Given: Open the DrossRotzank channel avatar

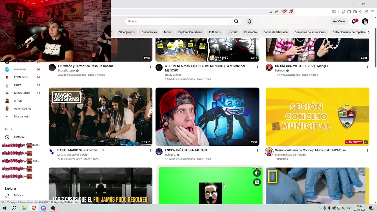Looking at the screenshot, I should coord(52,67).
